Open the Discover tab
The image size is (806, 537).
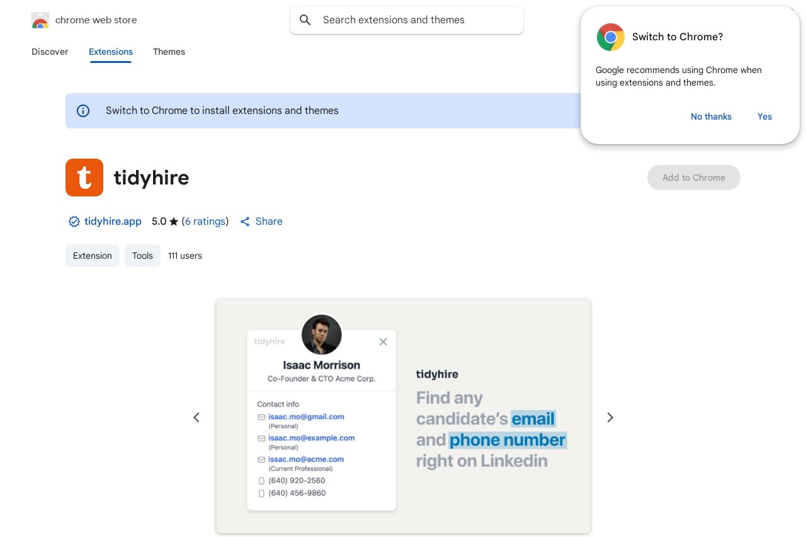coord(50,52)
